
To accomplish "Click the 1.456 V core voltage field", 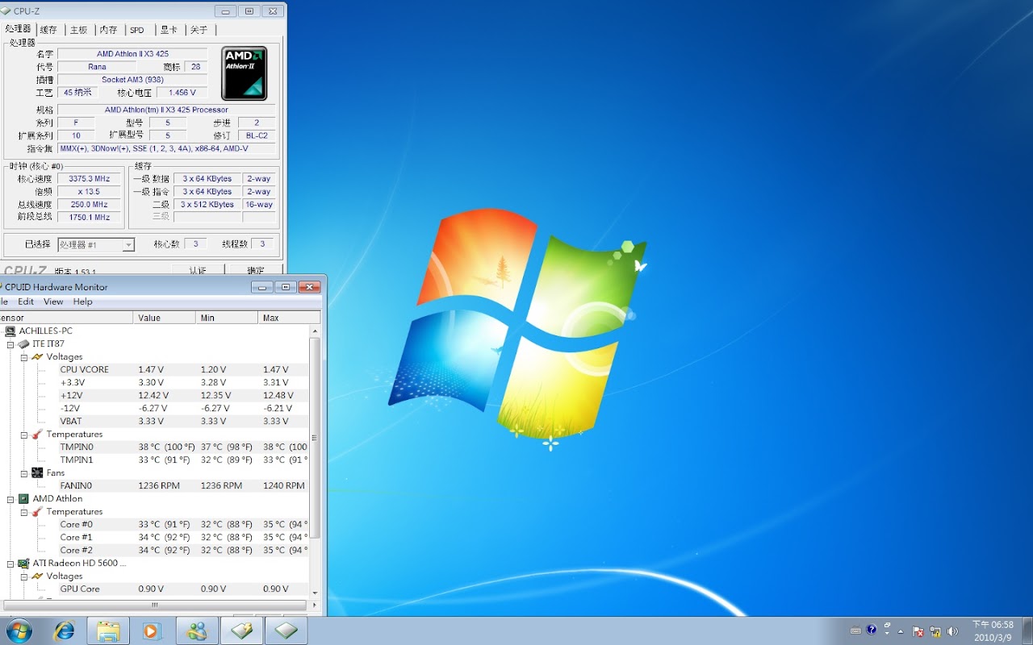I will point(182,93).
